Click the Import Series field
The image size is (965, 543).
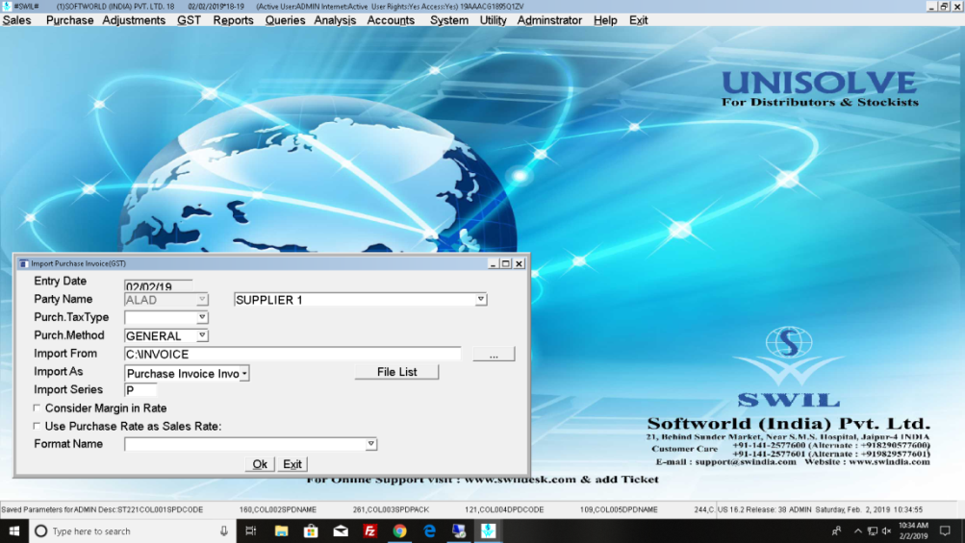[140, 390]
